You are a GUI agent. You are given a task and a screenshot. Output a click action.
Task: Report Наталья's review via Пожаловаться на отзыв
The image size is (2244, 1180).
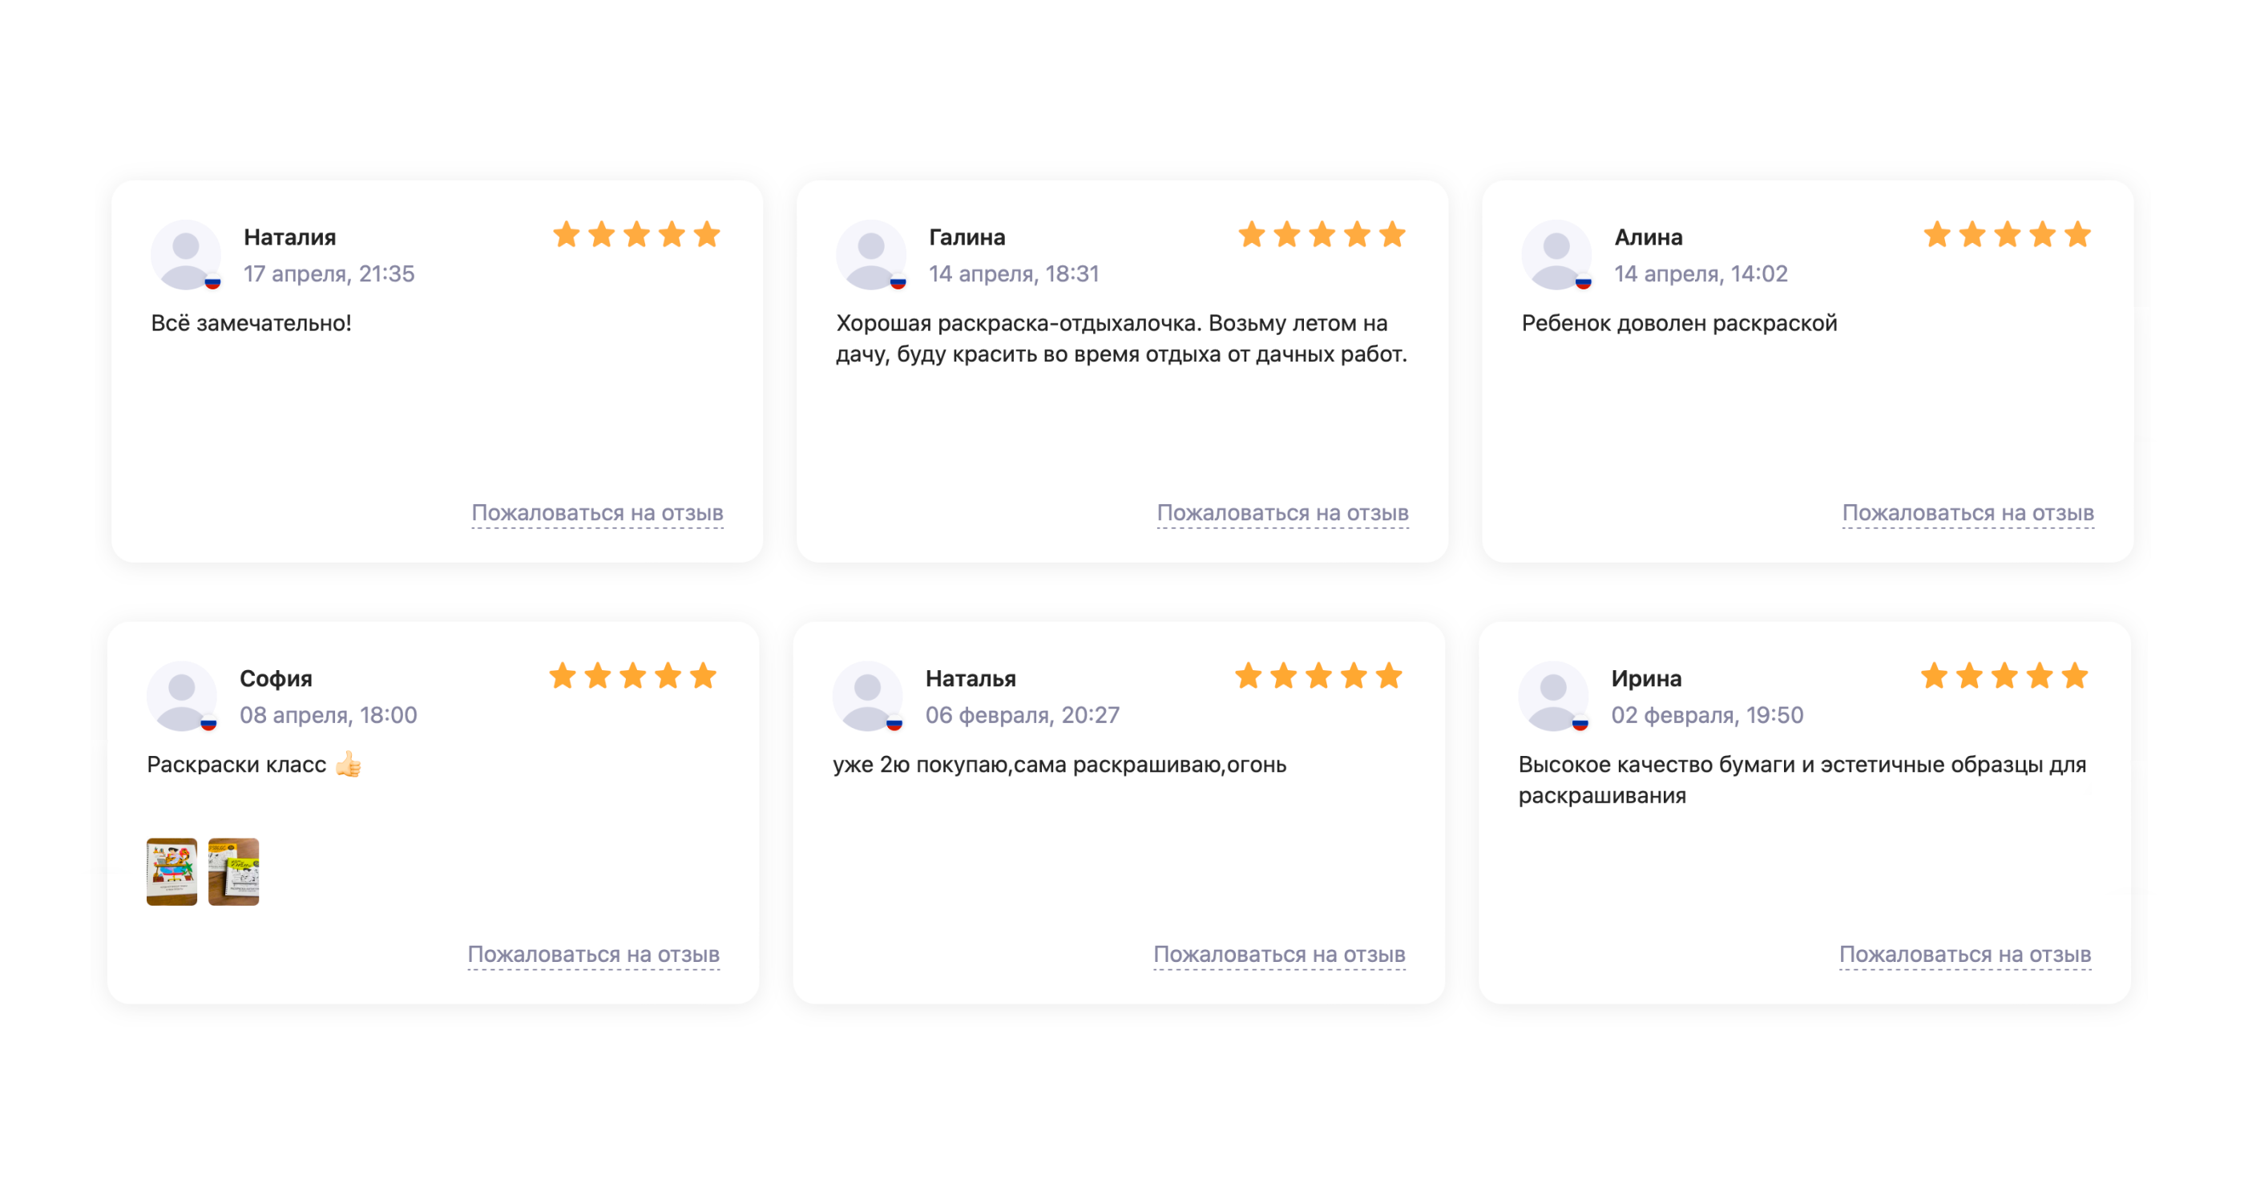pyautogui.click(x=1279, y=953)
